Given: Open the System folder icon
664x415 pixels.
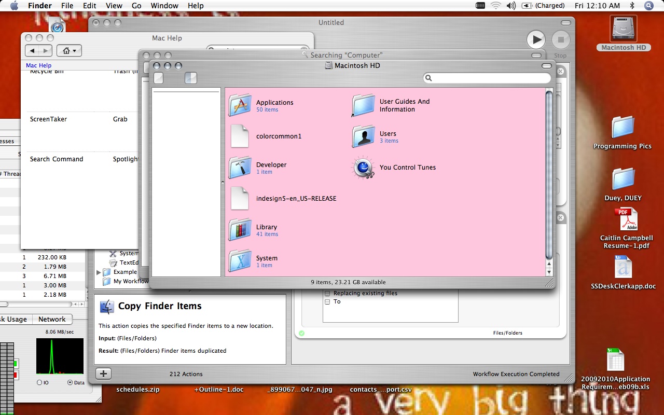Looking at the screenshot, I should click(x=240, y=261).
